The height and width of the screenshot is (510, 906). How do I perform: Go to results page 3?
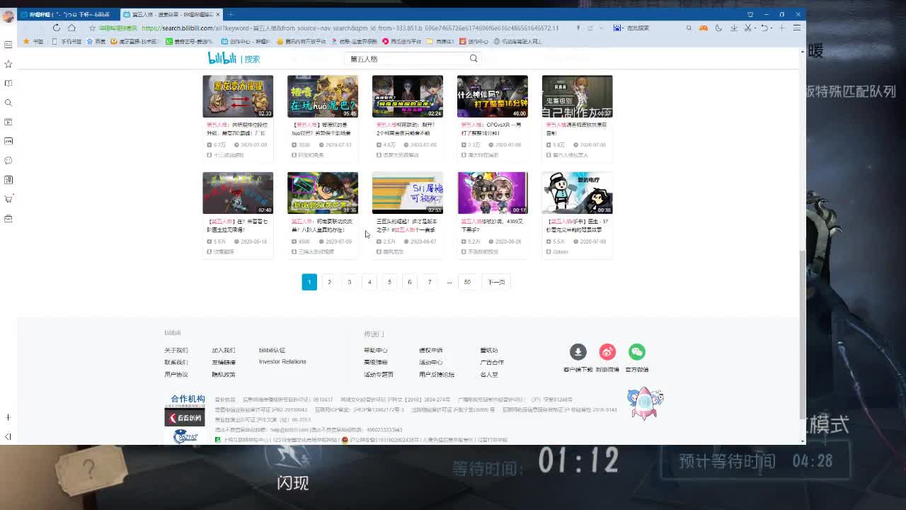coord(349,282)
